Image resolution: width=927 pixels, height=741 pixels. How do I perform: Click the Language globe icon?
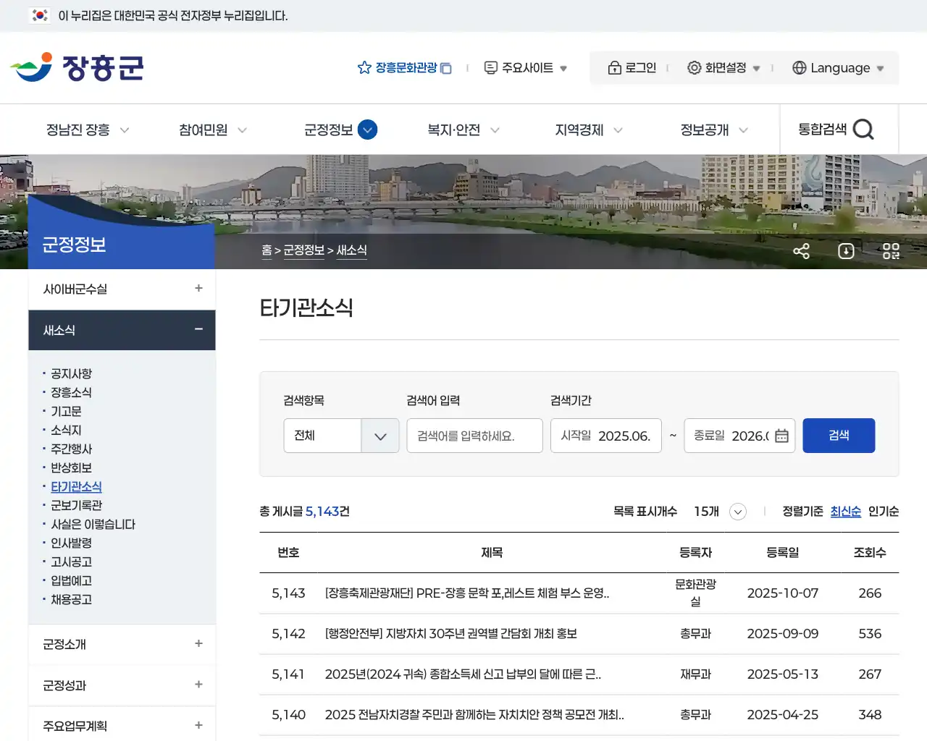click(800, 67)
